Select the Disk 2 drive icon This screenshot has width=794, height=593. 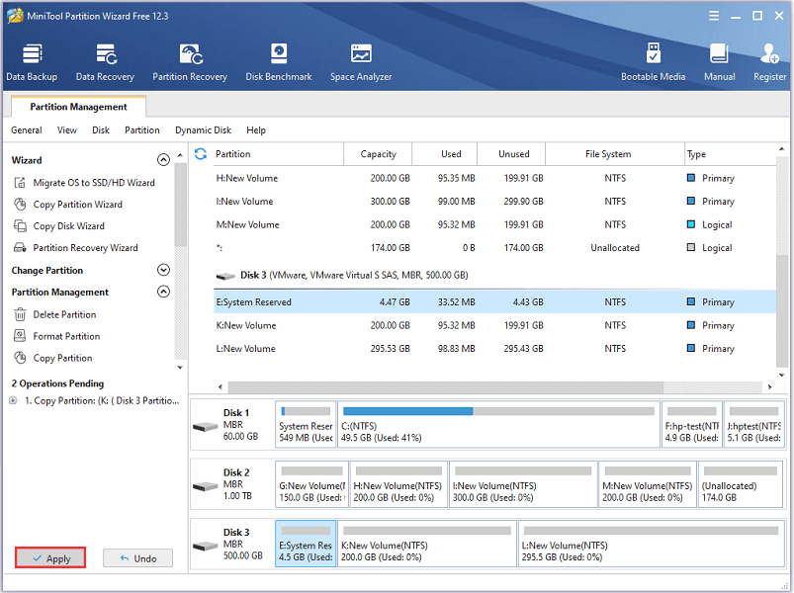206,486
